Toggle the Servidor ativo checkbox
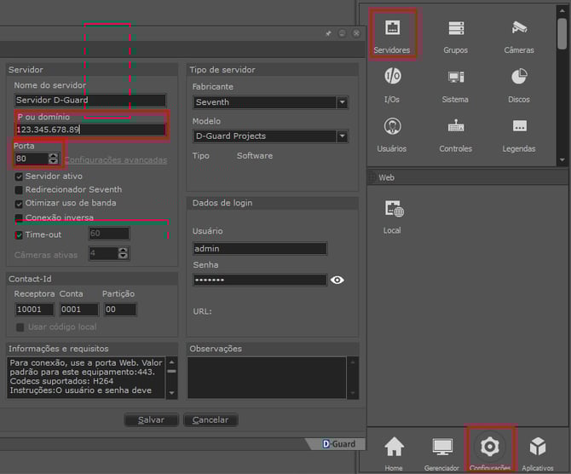The height and width of the screenshot is (474, 571). pyautogui.click(x=19, y=176)
